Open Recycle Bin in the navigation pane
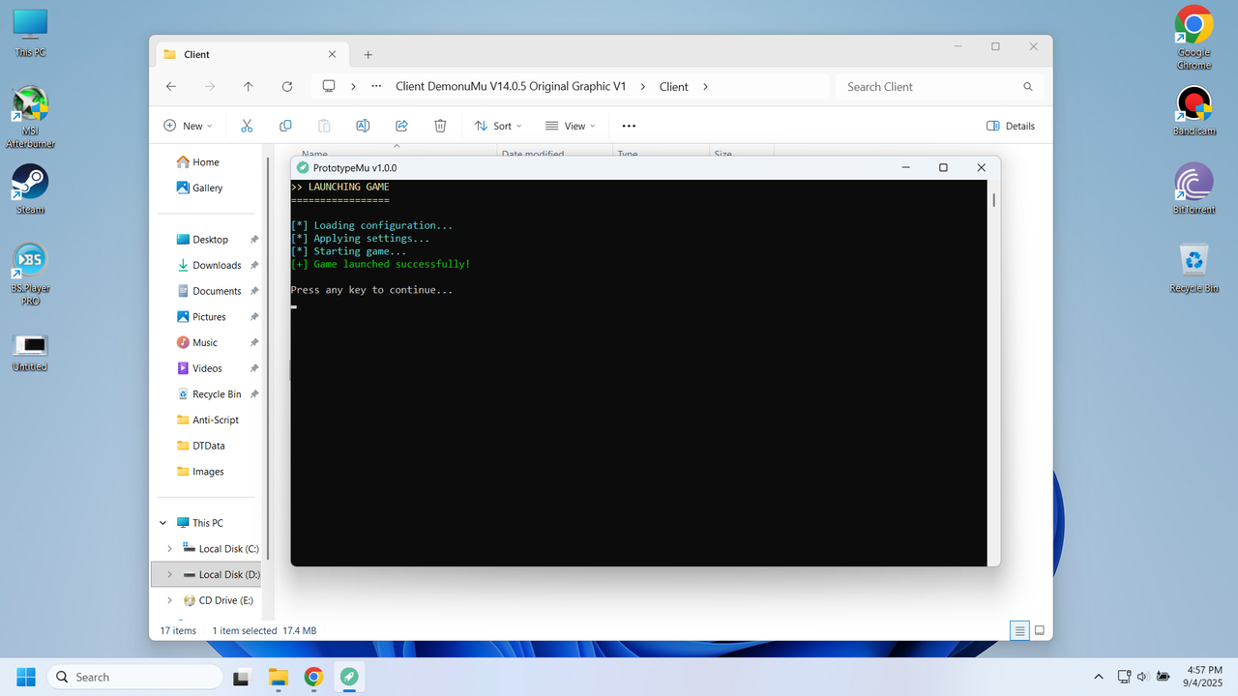The width and height of the screenshot is (1238, 696). [209, 394]
